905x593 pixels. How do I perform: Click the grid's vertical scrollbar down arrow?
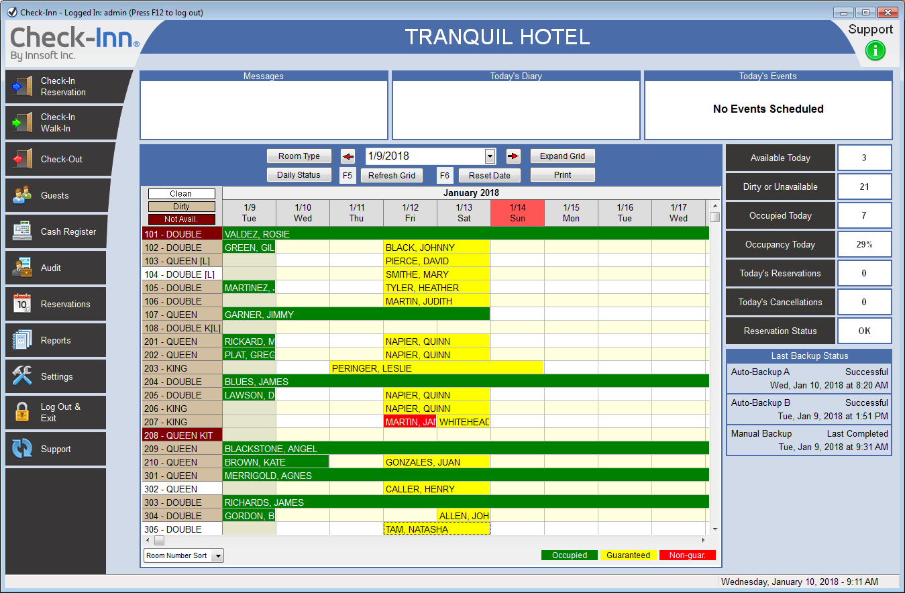pos(714,529)
